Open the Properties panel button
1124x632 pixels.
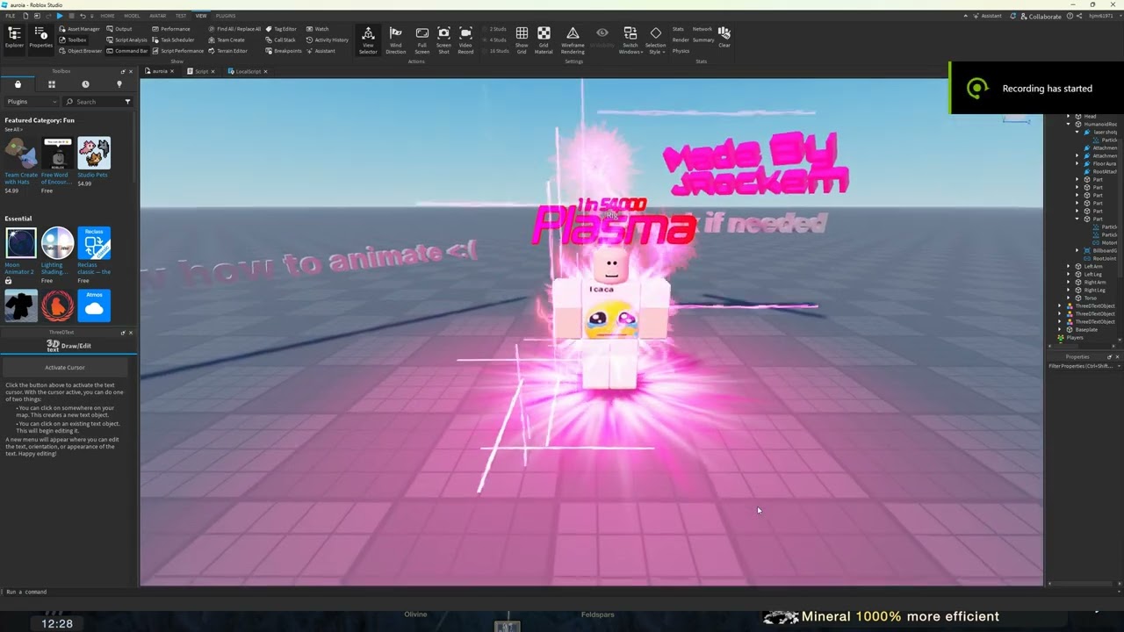point(40,37)
